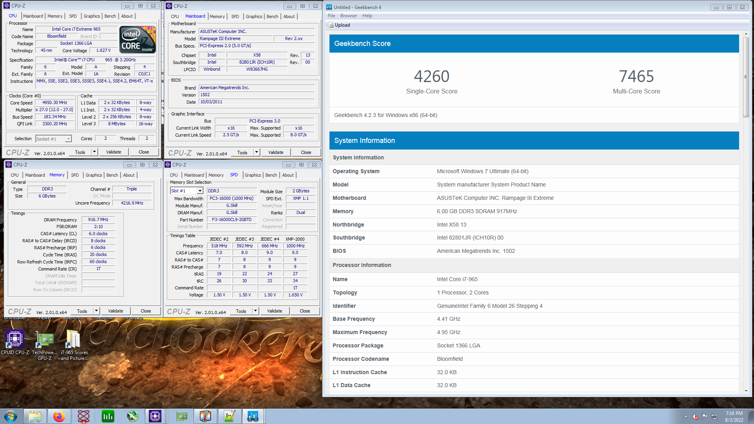Image resolution: width=754 pixels, height=424 pixels.
Task: Click the Memory window's CPU-Z title icon
Action: (x=9, y=164)
